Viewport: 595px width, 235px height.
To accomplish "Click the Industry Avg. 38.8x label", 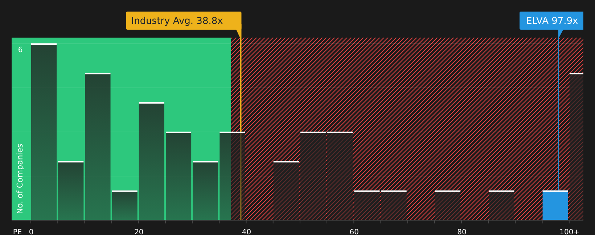I will [x=184, y=21].
